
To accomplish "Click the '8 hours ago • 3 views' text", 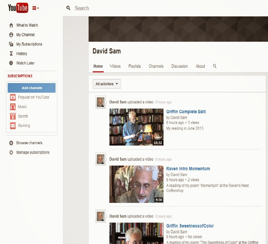I will [183, 123].
